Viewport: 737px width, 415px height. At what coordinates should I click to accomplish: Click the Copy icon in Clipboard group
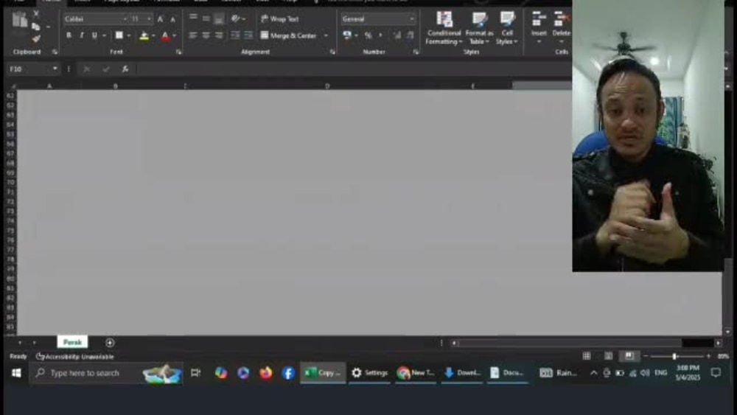click(35, 27)
